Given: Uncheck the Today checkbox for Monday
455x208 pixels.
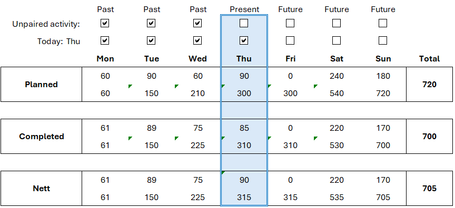Looking at the screenshot, I should point(105,40).
